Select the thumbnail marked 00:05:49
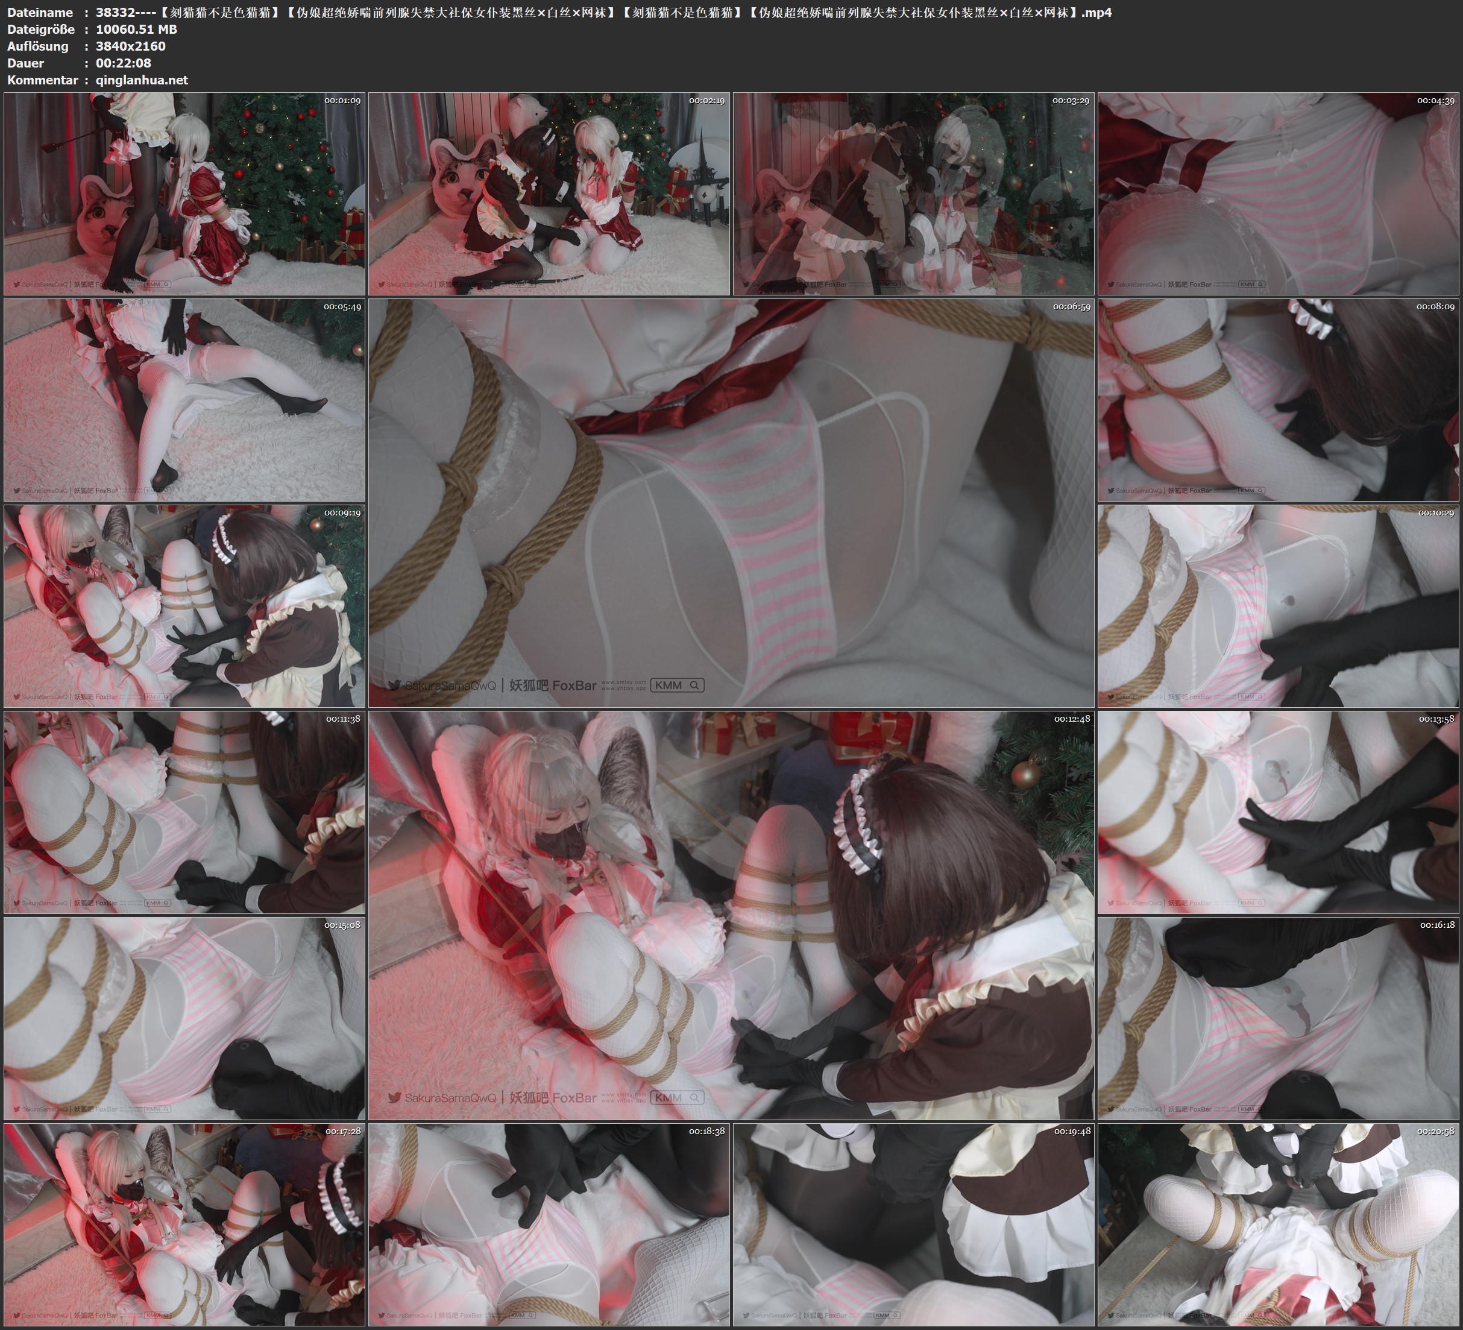This screenshot has width=1463, height=1330. [184, 400]
